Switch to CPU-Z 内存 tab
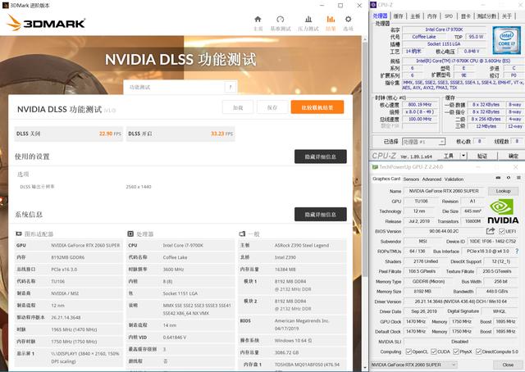The width and height of the screenshot is (525, 372). tap(432, 16)
